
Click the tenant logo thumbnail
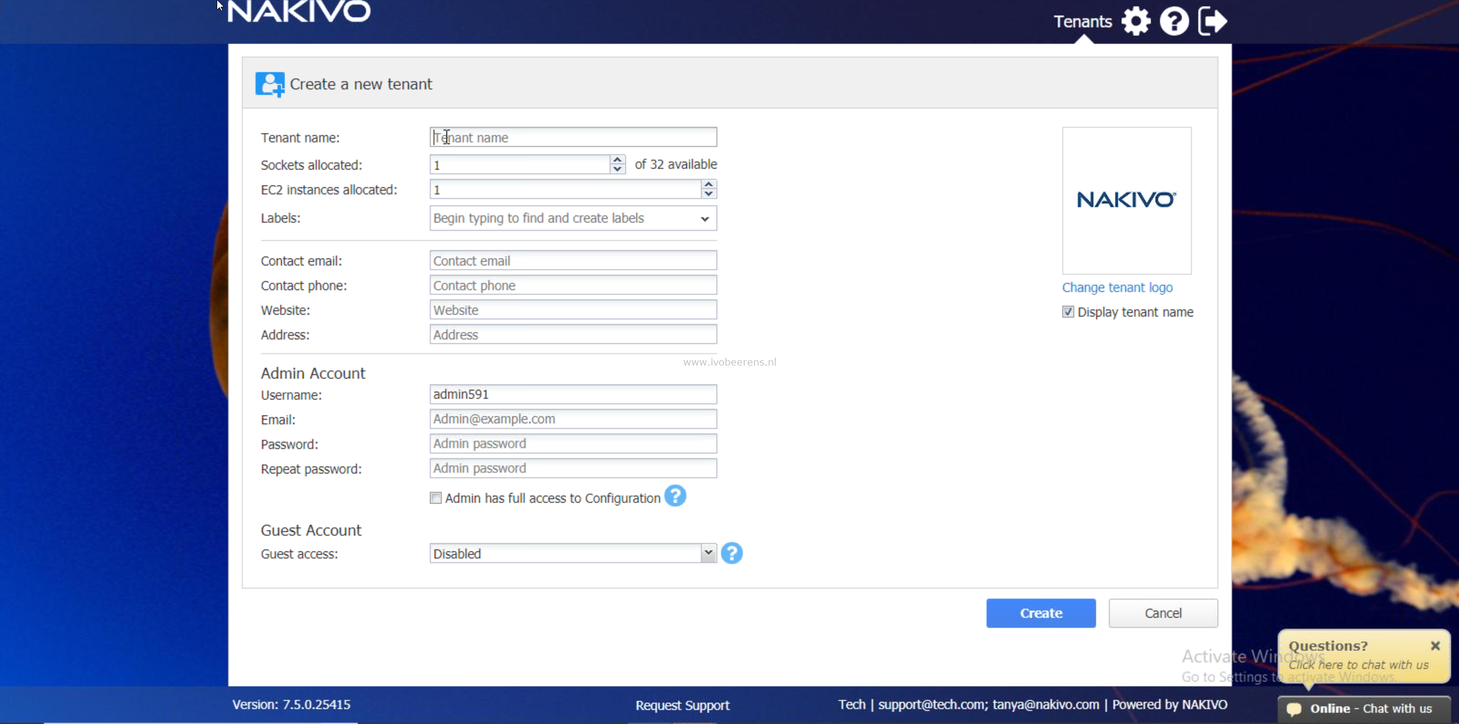[1126, 201]
